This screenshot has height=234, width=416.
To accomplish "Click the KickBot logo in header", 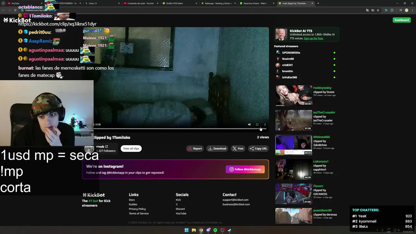I will coord(17,20).
